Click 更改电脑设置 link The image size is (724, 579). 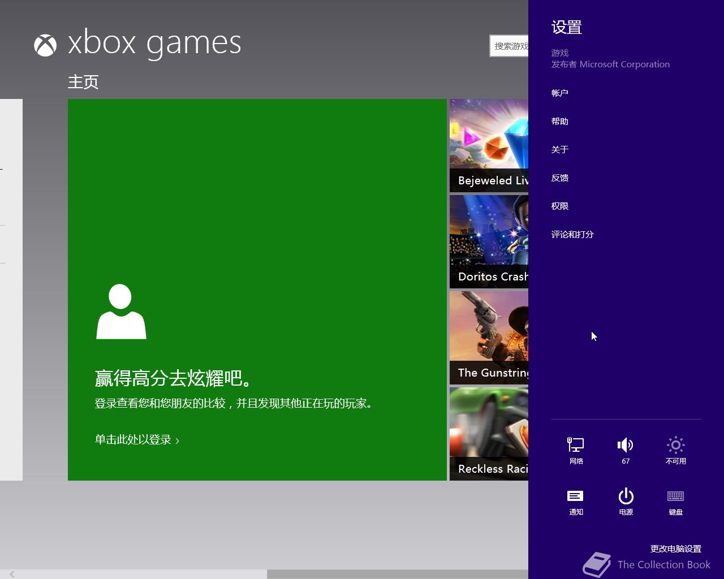click(x=675, y=548)
